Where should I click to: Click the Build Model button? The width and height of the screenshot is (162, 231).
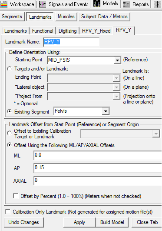coord(112,222)
